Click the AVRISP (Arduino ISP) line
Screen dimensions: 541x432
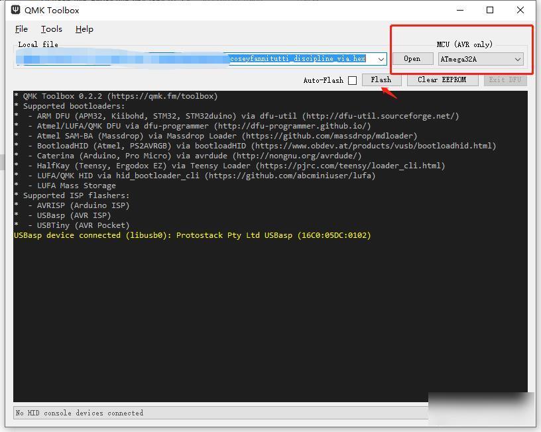coord(72,205)
